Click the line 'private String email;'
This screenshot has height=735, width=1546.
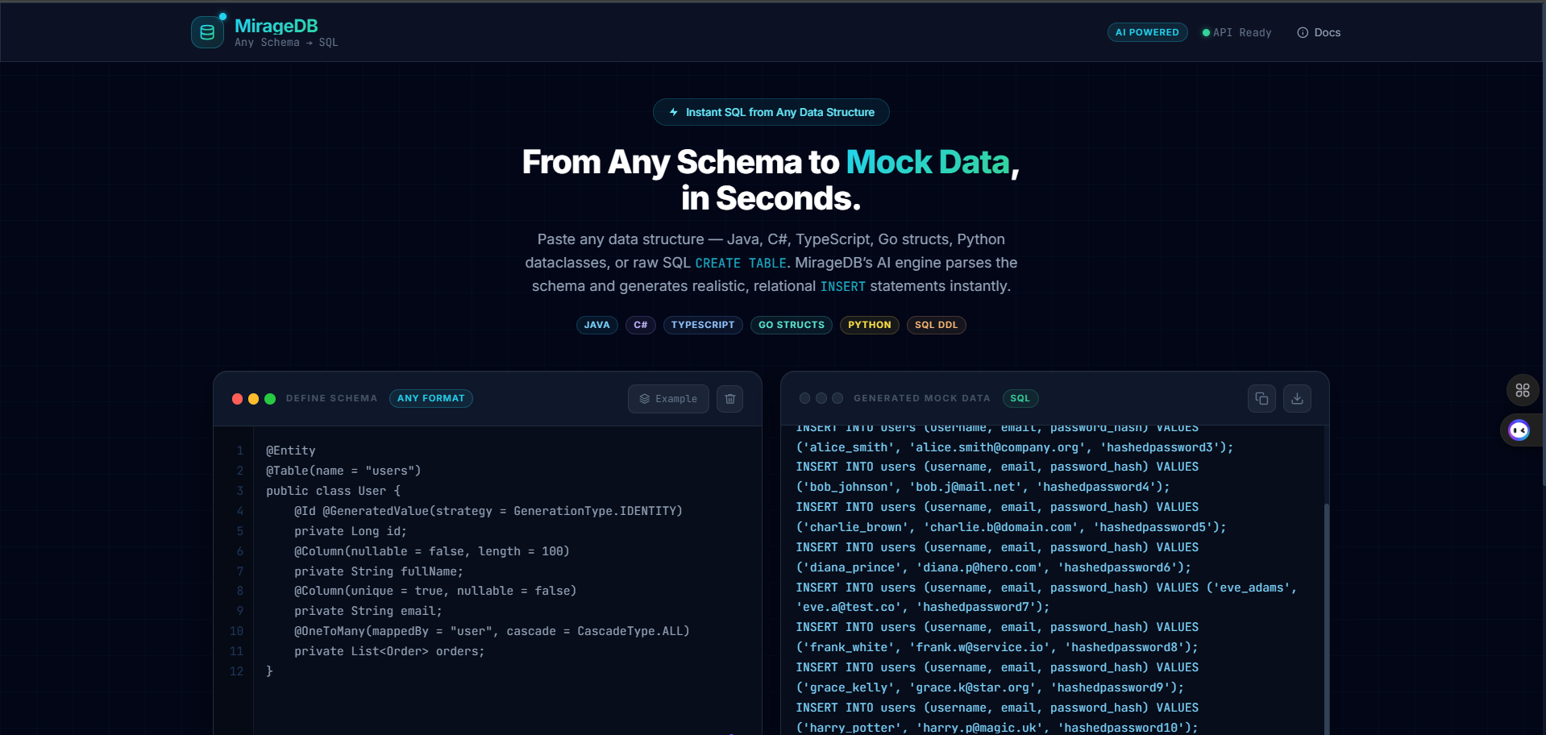[x=368, y=611]
